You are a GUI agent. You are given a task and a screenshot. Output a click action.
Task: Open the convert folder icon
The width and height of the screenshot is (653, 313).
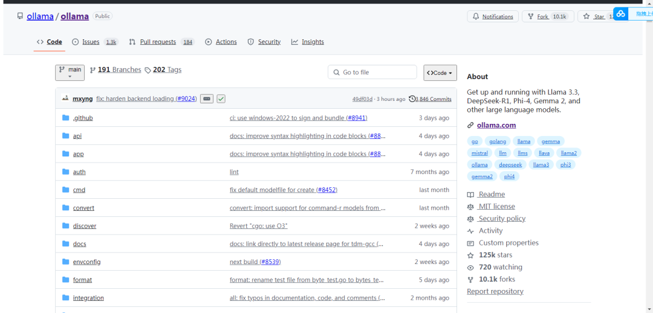pyautogui.click(x=65, y=207)
